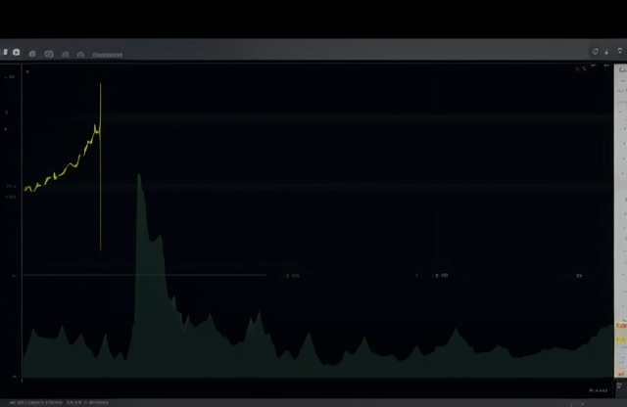Click the white square icon in top-left toolbar
Screen dimensions: 627x407
pos(17,53)
